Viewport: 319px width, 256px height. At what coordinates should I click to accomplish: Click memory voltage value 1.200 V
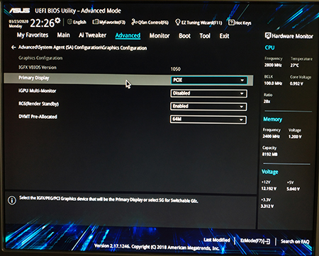pos(295,136)
